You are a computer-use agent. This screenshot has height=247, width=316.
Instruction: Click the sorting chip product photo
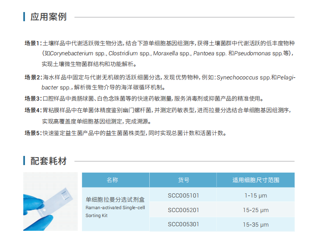coord(50,201)
